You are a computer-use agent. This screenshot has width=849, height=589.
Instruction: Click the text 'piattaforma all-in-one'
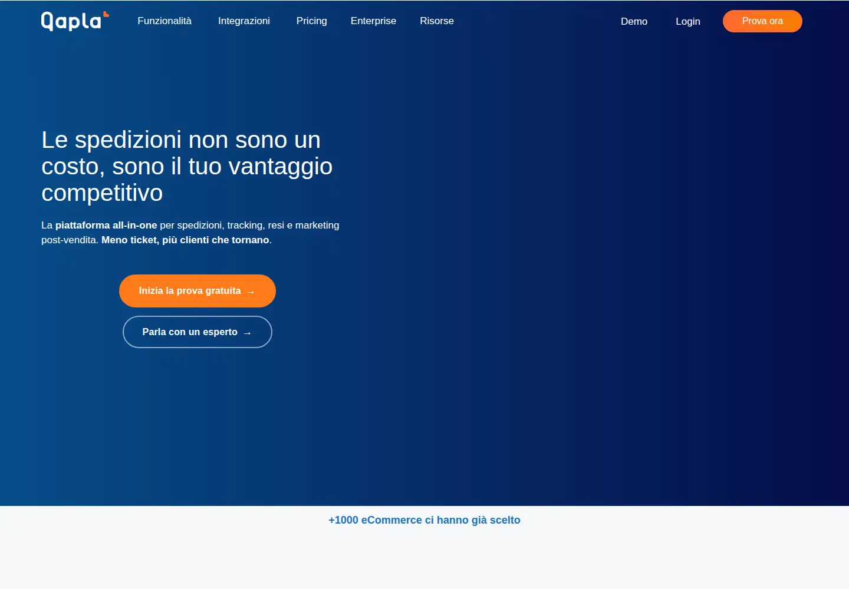coord(106,226)
